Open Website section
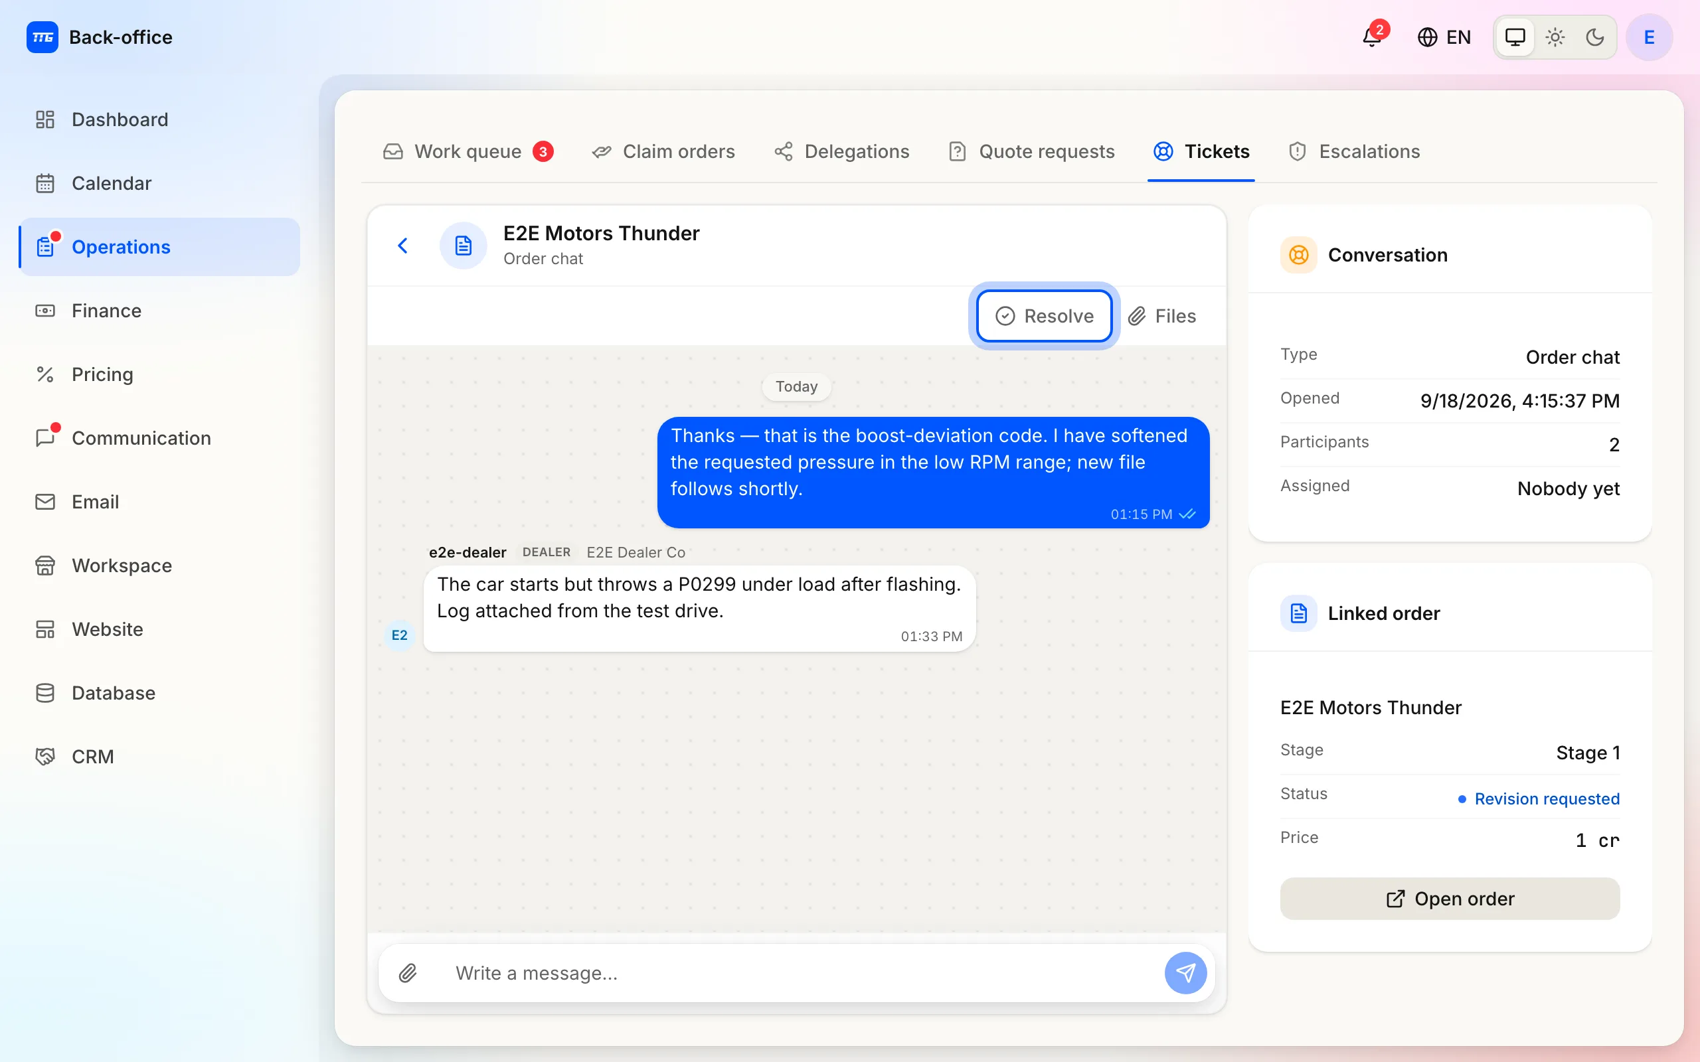1700x1062 pixels. [159, 629]
